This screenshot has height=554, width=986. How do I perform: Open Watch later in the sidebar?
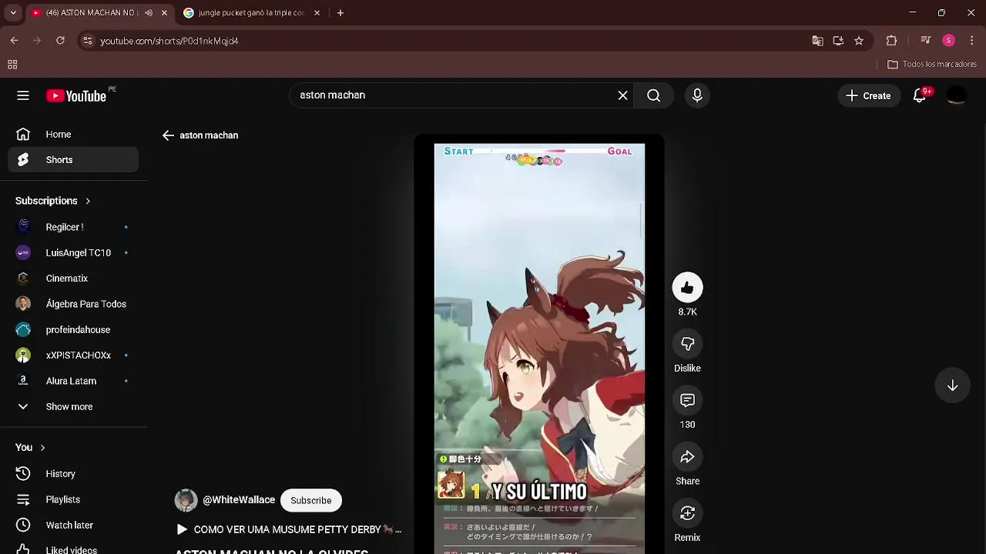coord(73,525)
